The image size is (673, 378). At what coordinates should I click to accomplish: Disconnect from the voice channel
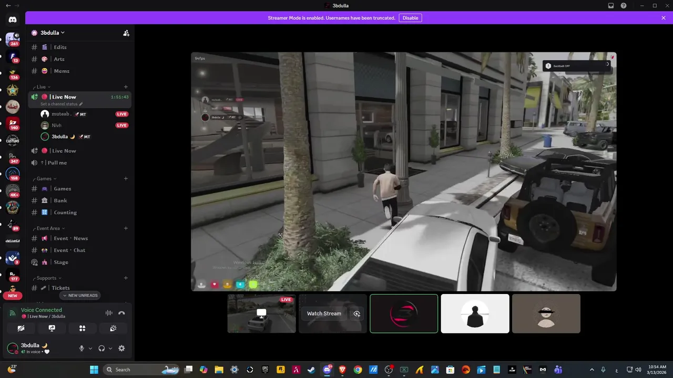121,313
